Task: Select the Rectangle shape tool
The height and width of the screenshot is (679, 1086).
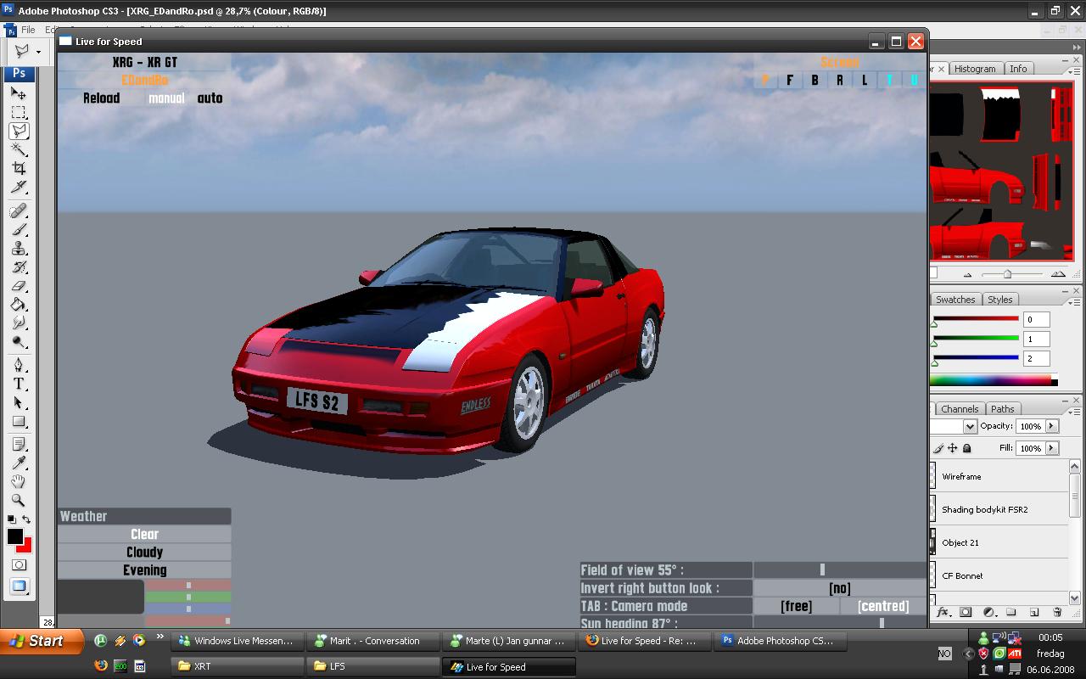Action: (x=19, y=422)
